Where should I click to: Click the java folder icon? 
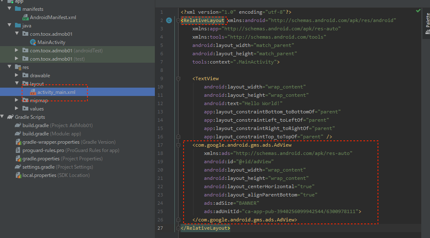[x=18, y=25]
